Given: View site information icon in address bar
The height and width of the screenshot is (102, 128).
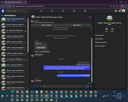Looking at the screenshot, I should point(14,6).
